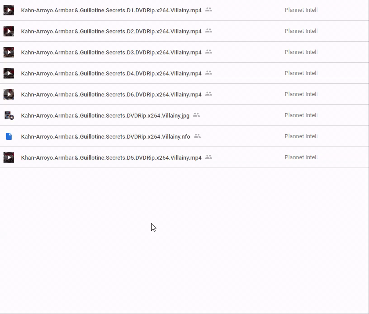This screenshot has width=369, height=314.
Task: Select the Secrets.D4 mp4 file name
Action: point(111,73)
